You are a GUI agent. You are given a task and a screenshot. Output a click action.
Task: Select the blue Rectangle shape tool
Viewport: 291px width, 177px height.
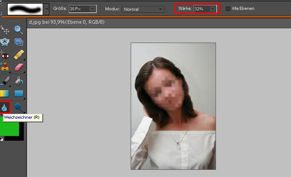[x=19, y=94]
